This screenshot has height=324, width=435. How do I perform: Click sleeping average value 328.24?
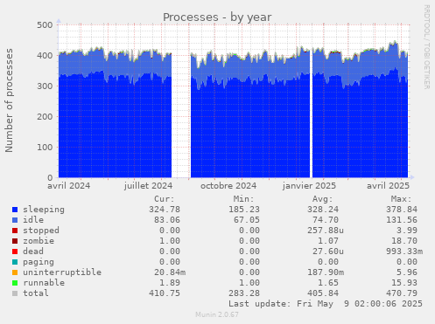(323, 210)
